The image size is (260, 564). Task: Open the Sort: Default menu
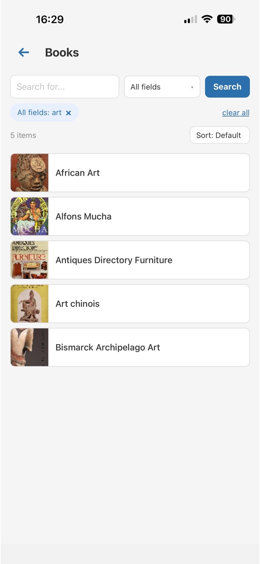(x=219, y=135)
